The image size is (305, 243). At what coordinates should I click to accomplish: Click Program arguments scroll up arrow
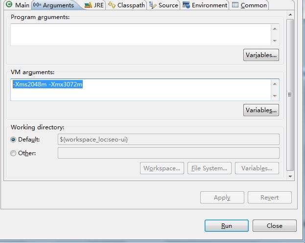pos(275,29)
